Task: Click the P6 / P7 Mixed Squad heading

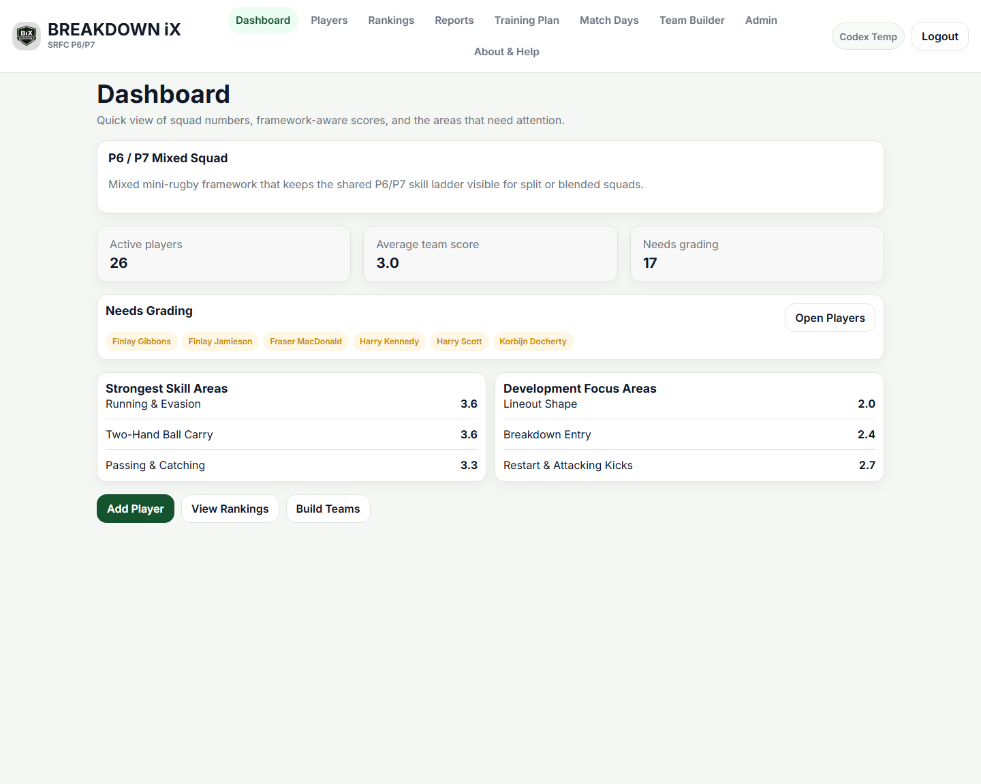Action: pyautogui.click(x=168, y=158)
